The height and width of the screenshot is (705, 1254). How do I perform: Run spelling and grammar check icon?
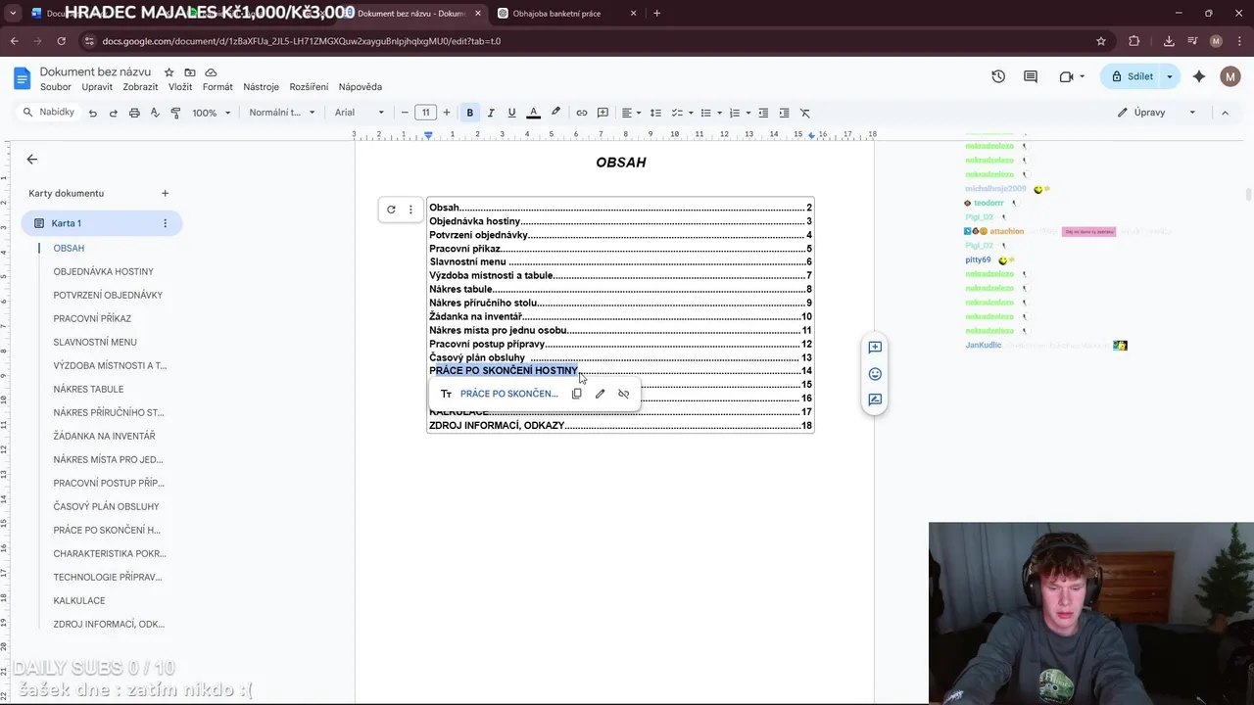point(155,113)
